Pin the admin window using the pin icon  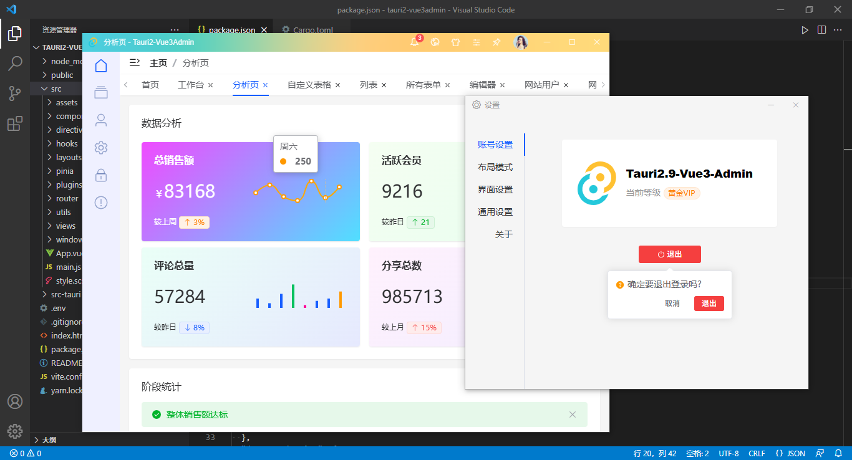[x=496, y=42]
